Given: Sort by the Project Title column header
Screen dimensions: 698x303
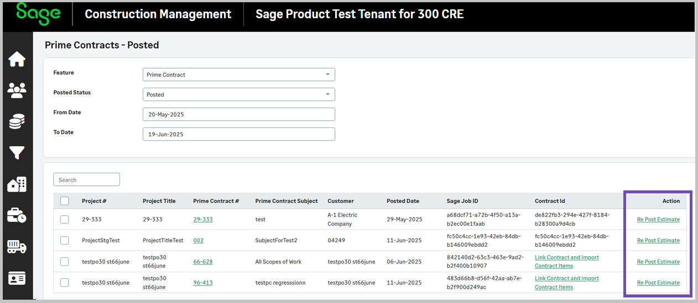Looking at the screenshot, I should (x=159, y=201).
